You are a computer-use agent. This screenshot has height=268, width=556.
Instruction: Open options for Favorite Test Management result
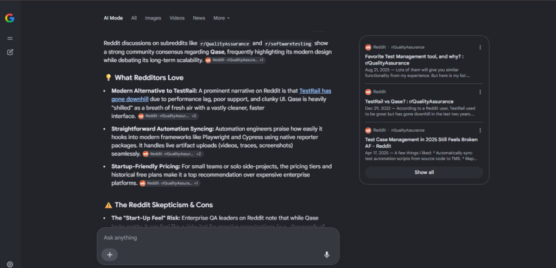click(480, 48)
